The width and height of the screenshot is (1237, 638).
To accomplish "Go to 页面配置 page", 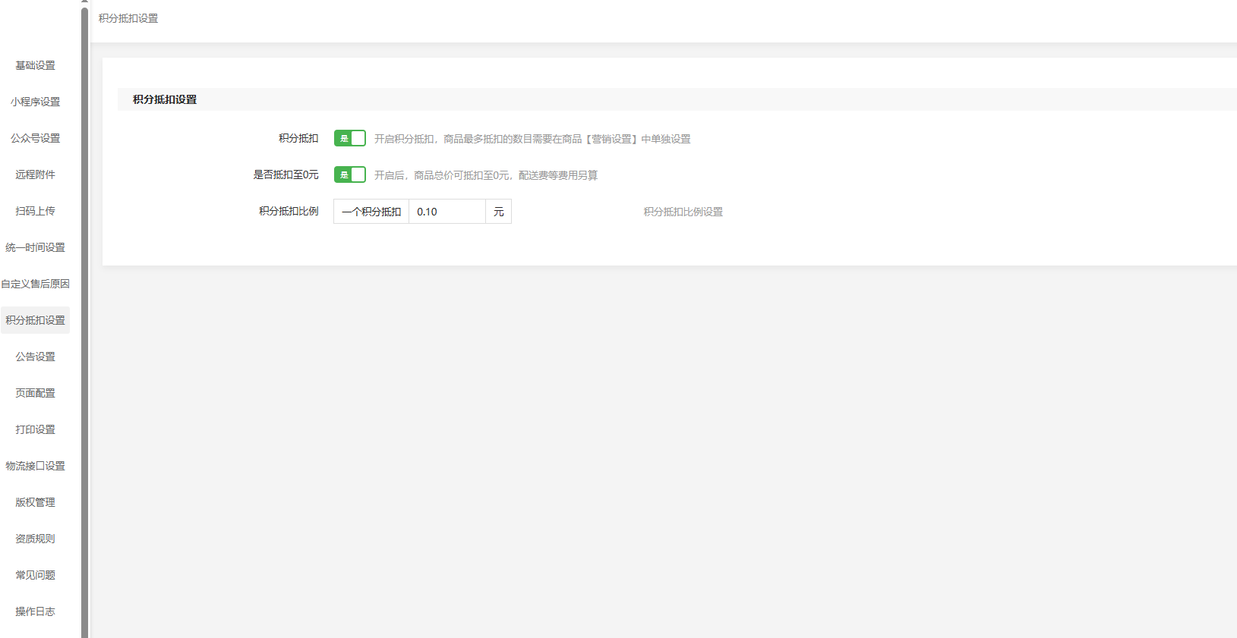I will 35,393.
